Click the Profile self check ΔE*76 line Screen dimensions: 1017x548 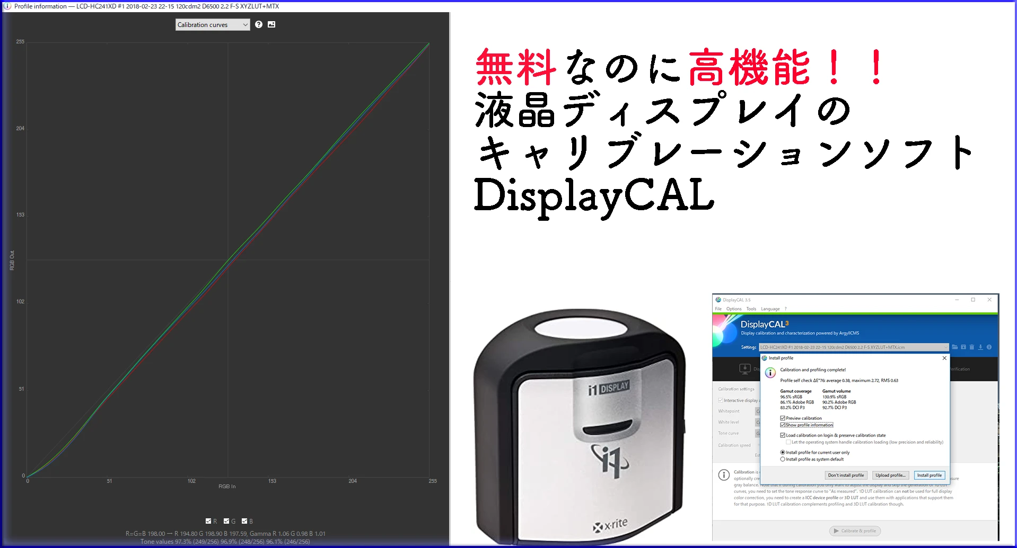click(839, 380)
